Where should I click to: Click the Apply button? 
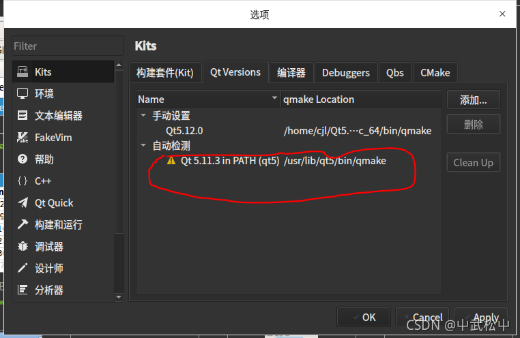click(x=481, y=317)
